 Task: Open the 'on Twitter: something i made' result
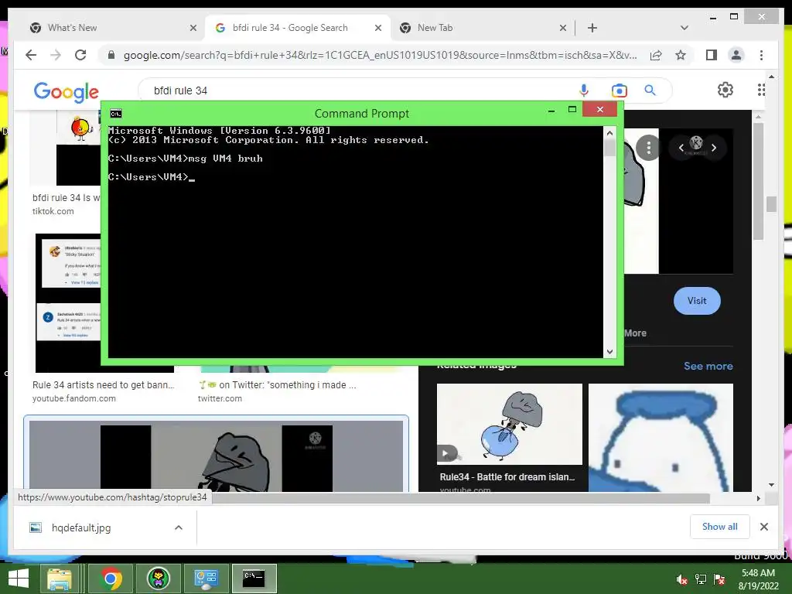[278, 385]
